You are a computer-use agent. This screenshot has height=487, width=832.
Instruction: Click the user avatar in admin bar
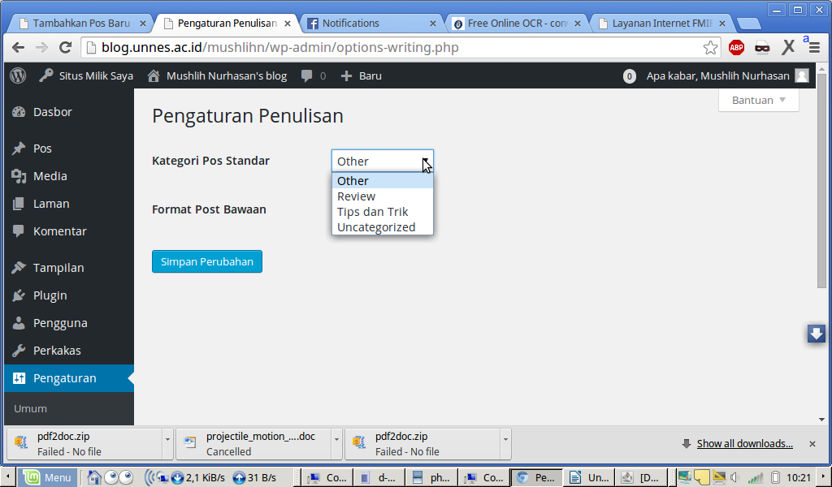pyautogui.click(x=802, y=75)
